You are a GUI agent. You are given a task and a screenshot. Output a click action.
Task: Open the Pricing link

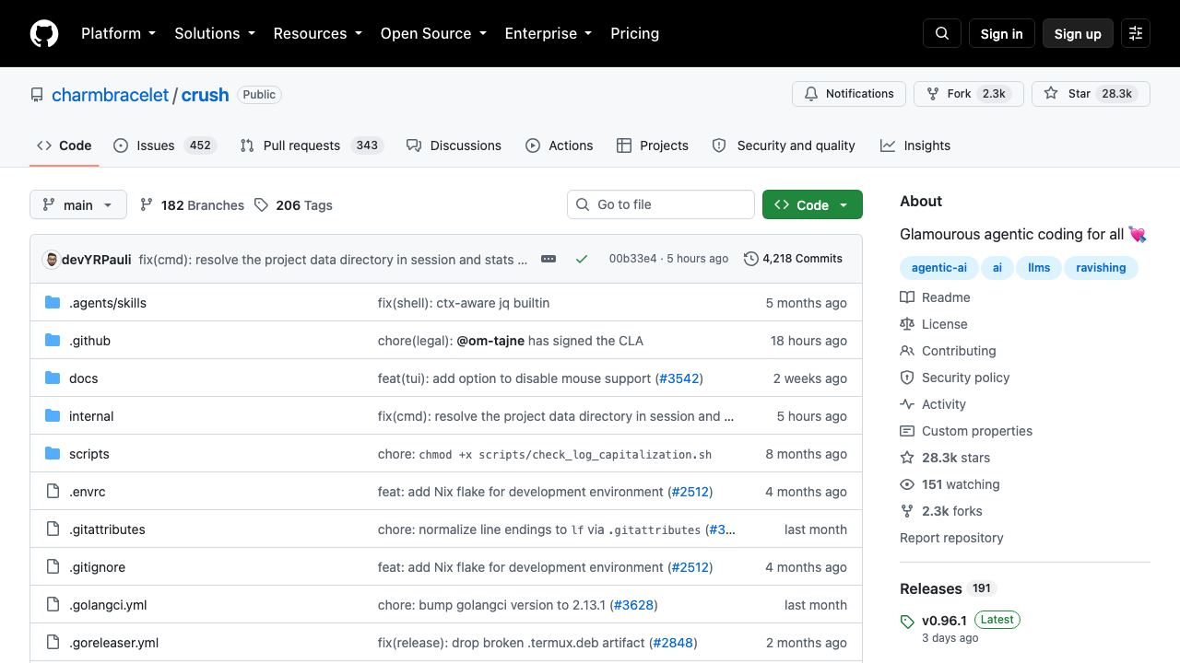coord(634,33)
